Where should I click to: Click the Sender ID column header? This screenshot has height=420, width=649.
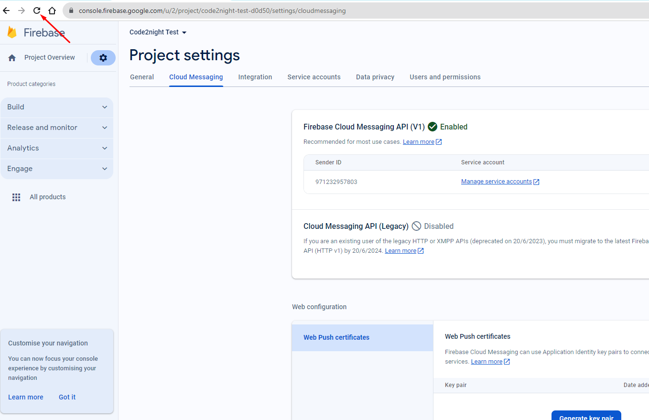point(328,162)
